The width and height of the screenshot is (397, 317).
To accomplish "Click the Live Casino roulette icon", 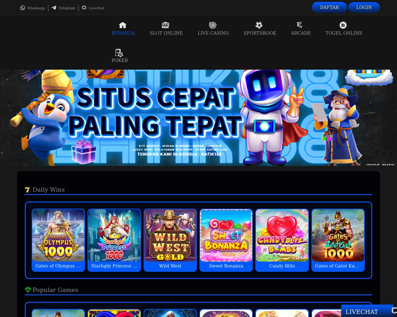I will click(213, 25).
